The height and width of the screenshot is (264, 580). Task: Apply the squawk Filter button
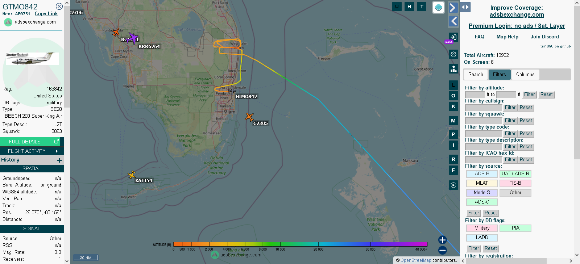[x=510, y=121]
